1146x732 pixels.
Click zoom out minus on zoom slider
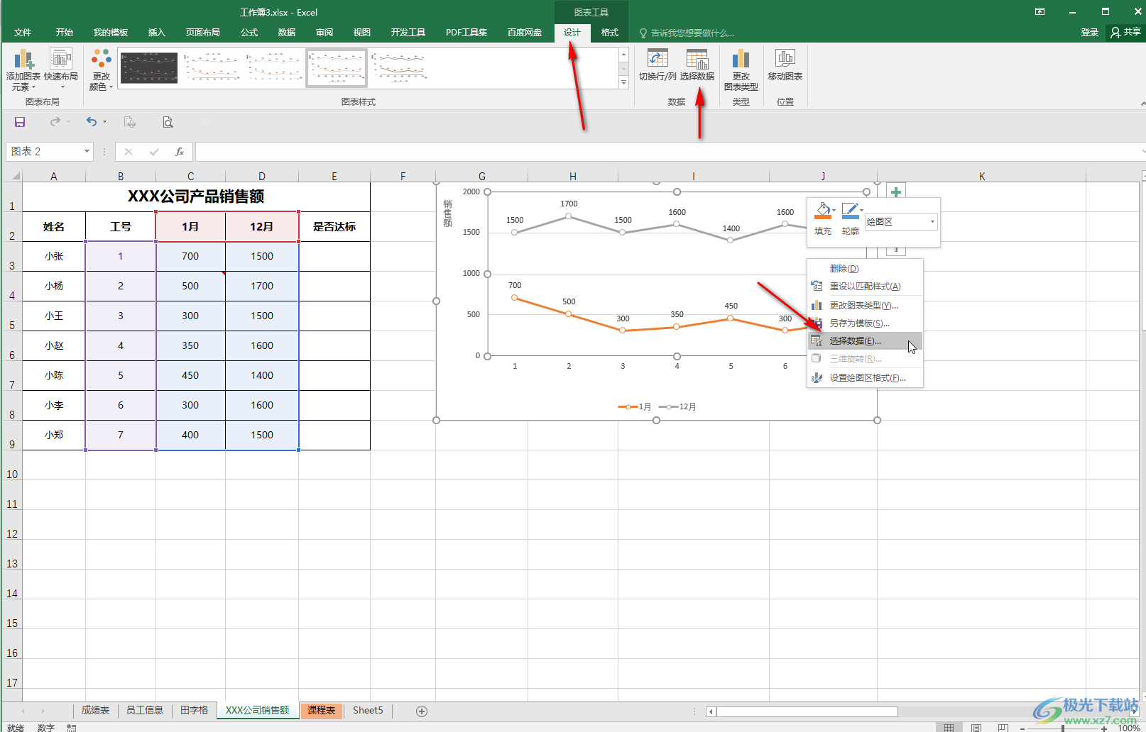pyautogui.click(x=1022, y=728)
